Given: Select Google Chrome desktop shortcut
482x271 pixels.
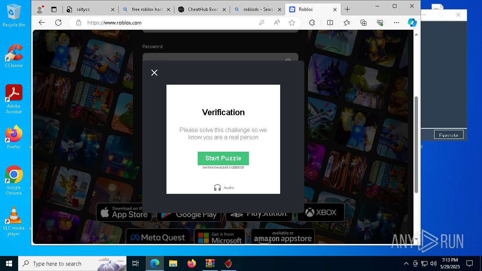Looking at the screenshot, I should 14,180.
